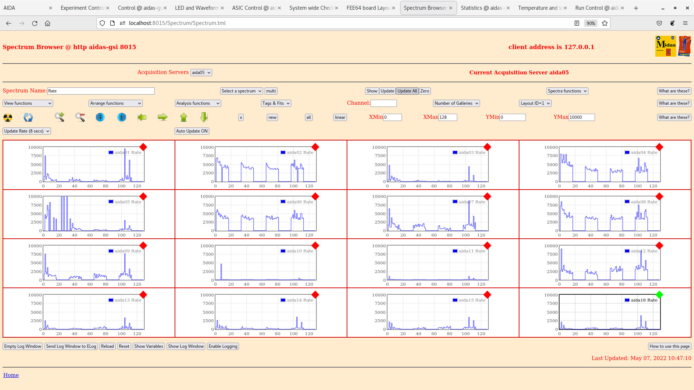Open the Home link
694x390 pixels.
pos(11,375)
